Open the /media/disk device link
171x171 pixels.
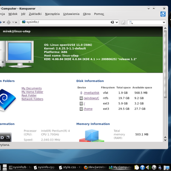(x=91, y=93)
